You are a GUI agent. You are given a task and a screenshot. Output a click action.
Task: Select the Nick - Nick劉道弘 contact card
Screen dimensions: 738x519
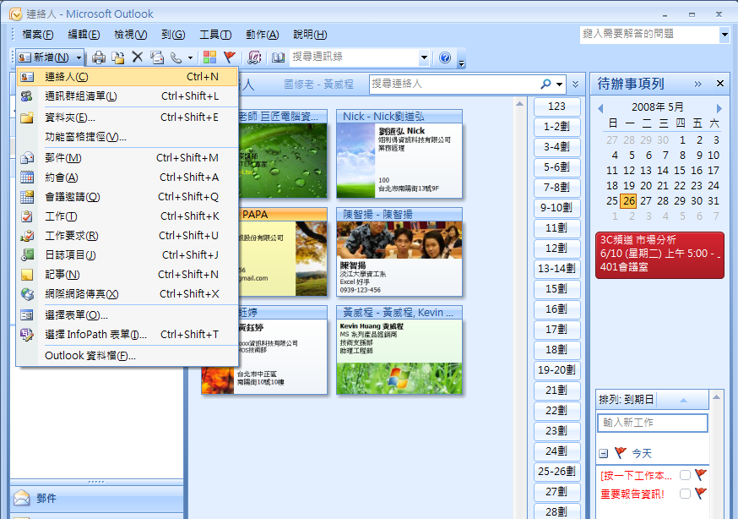[x=399, y=154]
